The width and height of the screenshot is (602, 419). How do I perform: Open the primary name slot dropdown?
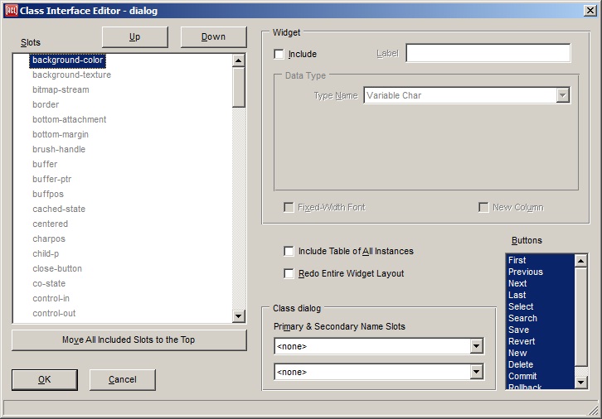pos(476,346)
